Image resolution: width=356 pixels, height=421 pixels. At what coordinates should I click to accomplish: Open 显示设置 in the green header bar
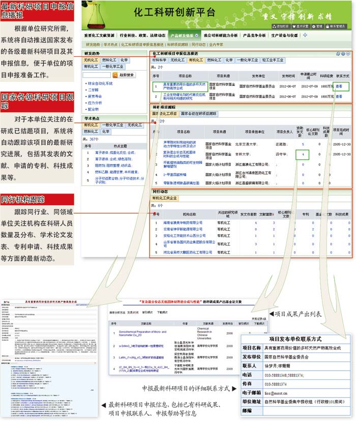click(x=301, y=26)
